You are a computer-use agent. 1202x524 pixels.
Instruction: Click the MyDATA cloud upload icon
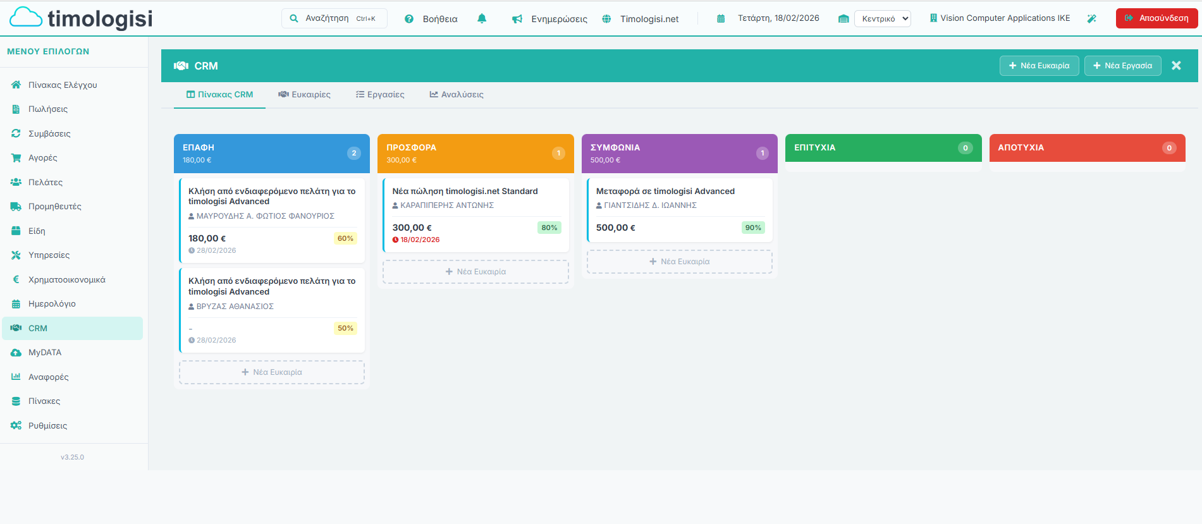pos(16,353)
